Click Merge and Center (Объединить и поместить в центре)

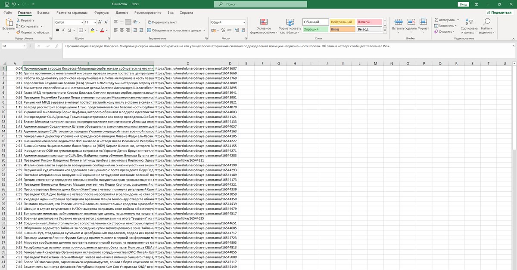point(174,30)
